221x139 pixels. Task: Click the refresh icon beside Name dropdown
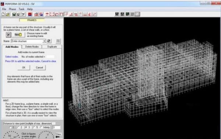click(49, 41)
